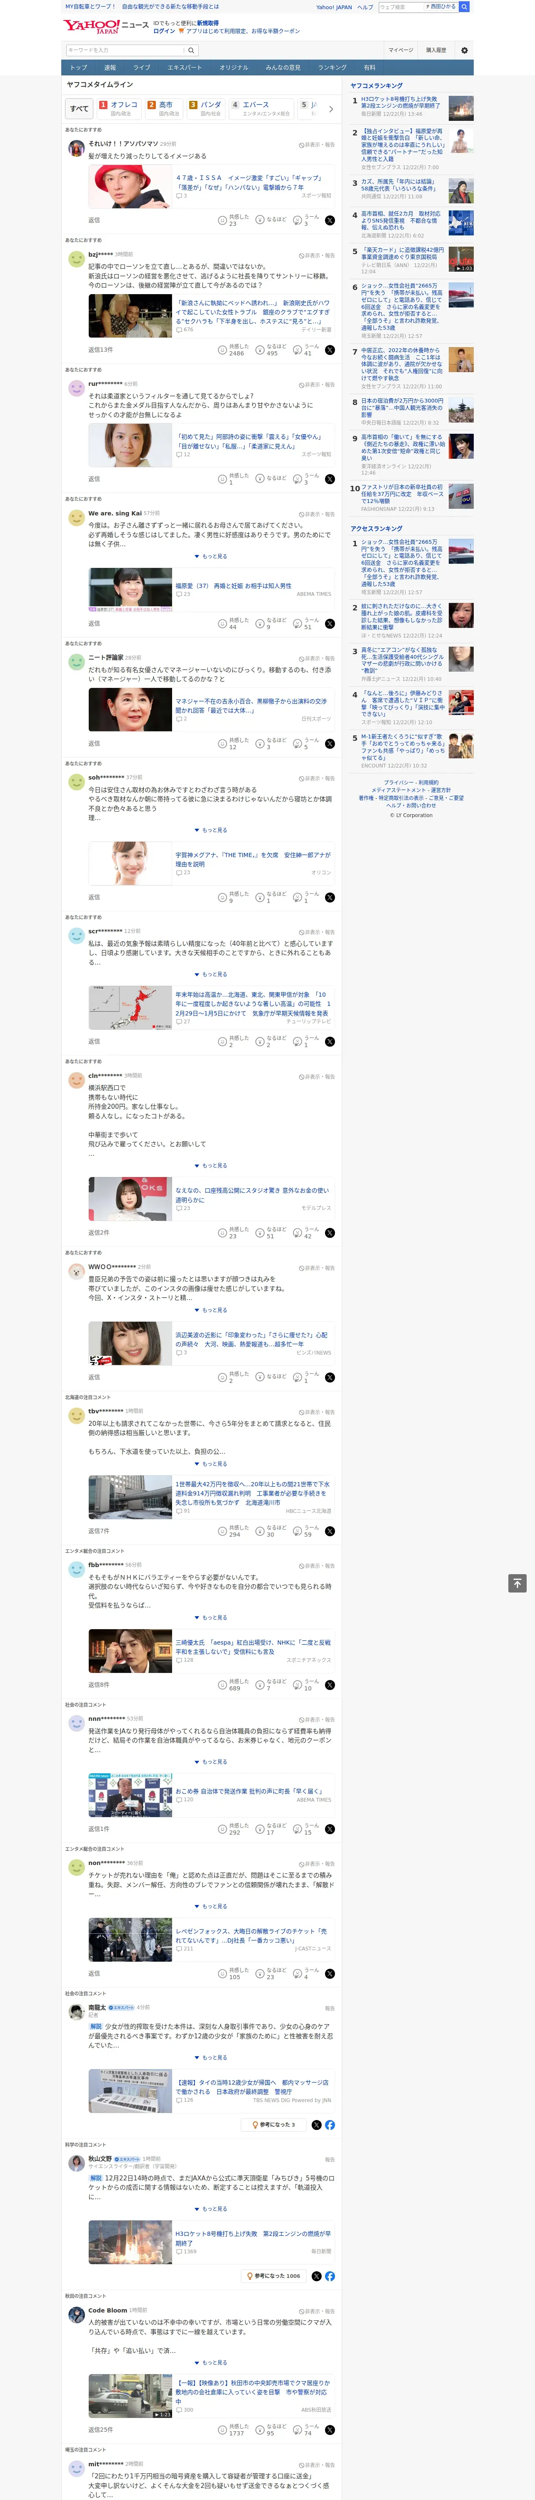Open Code Bloom user avatar
535x2500 pixels.
pos(76,2315)
